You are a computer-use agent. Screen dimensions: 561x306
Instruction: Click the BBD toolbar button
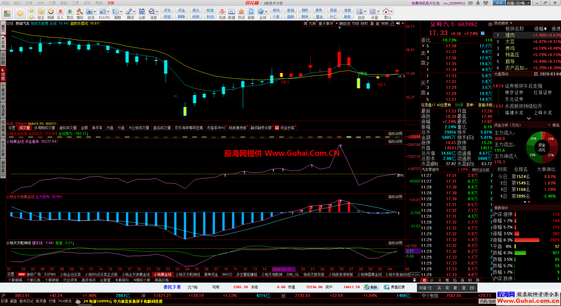point(181,17)
